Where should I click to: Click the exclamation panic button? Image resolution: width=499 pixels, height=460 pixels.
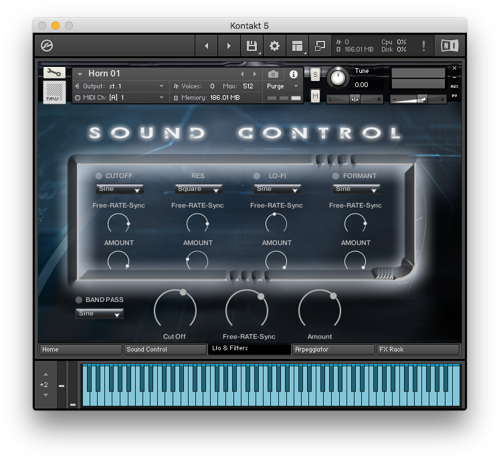point(423,46)
